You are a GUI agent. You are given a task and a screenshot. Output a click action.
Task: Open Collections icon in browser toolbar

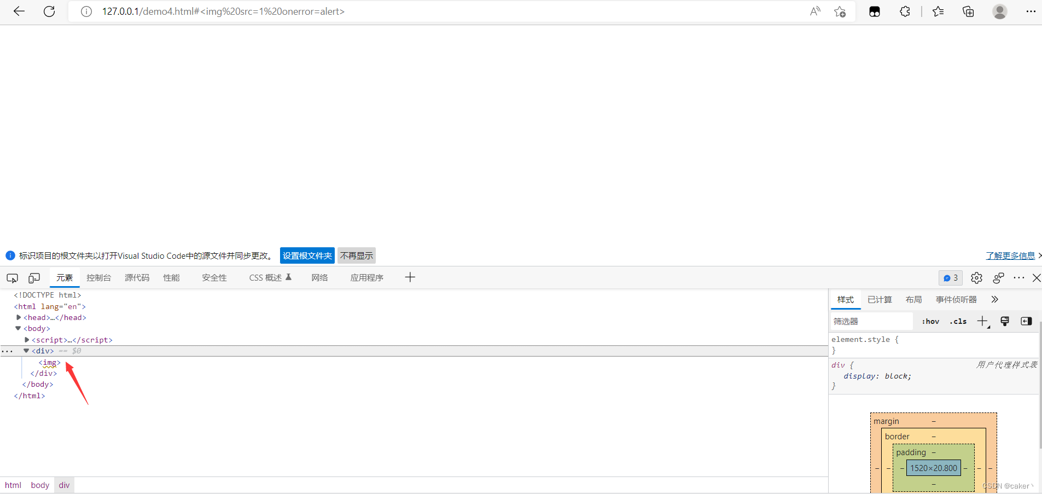pyautogui.click(x=968, y=11)
